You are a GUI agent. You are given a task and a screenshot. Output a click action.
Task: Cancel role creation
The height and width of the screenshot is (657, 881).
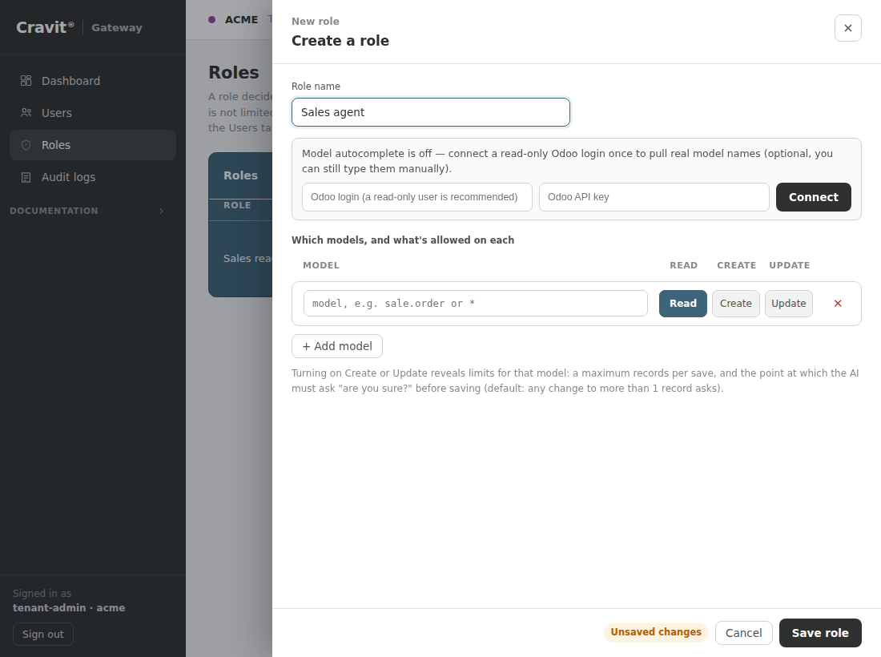point(743,633)
